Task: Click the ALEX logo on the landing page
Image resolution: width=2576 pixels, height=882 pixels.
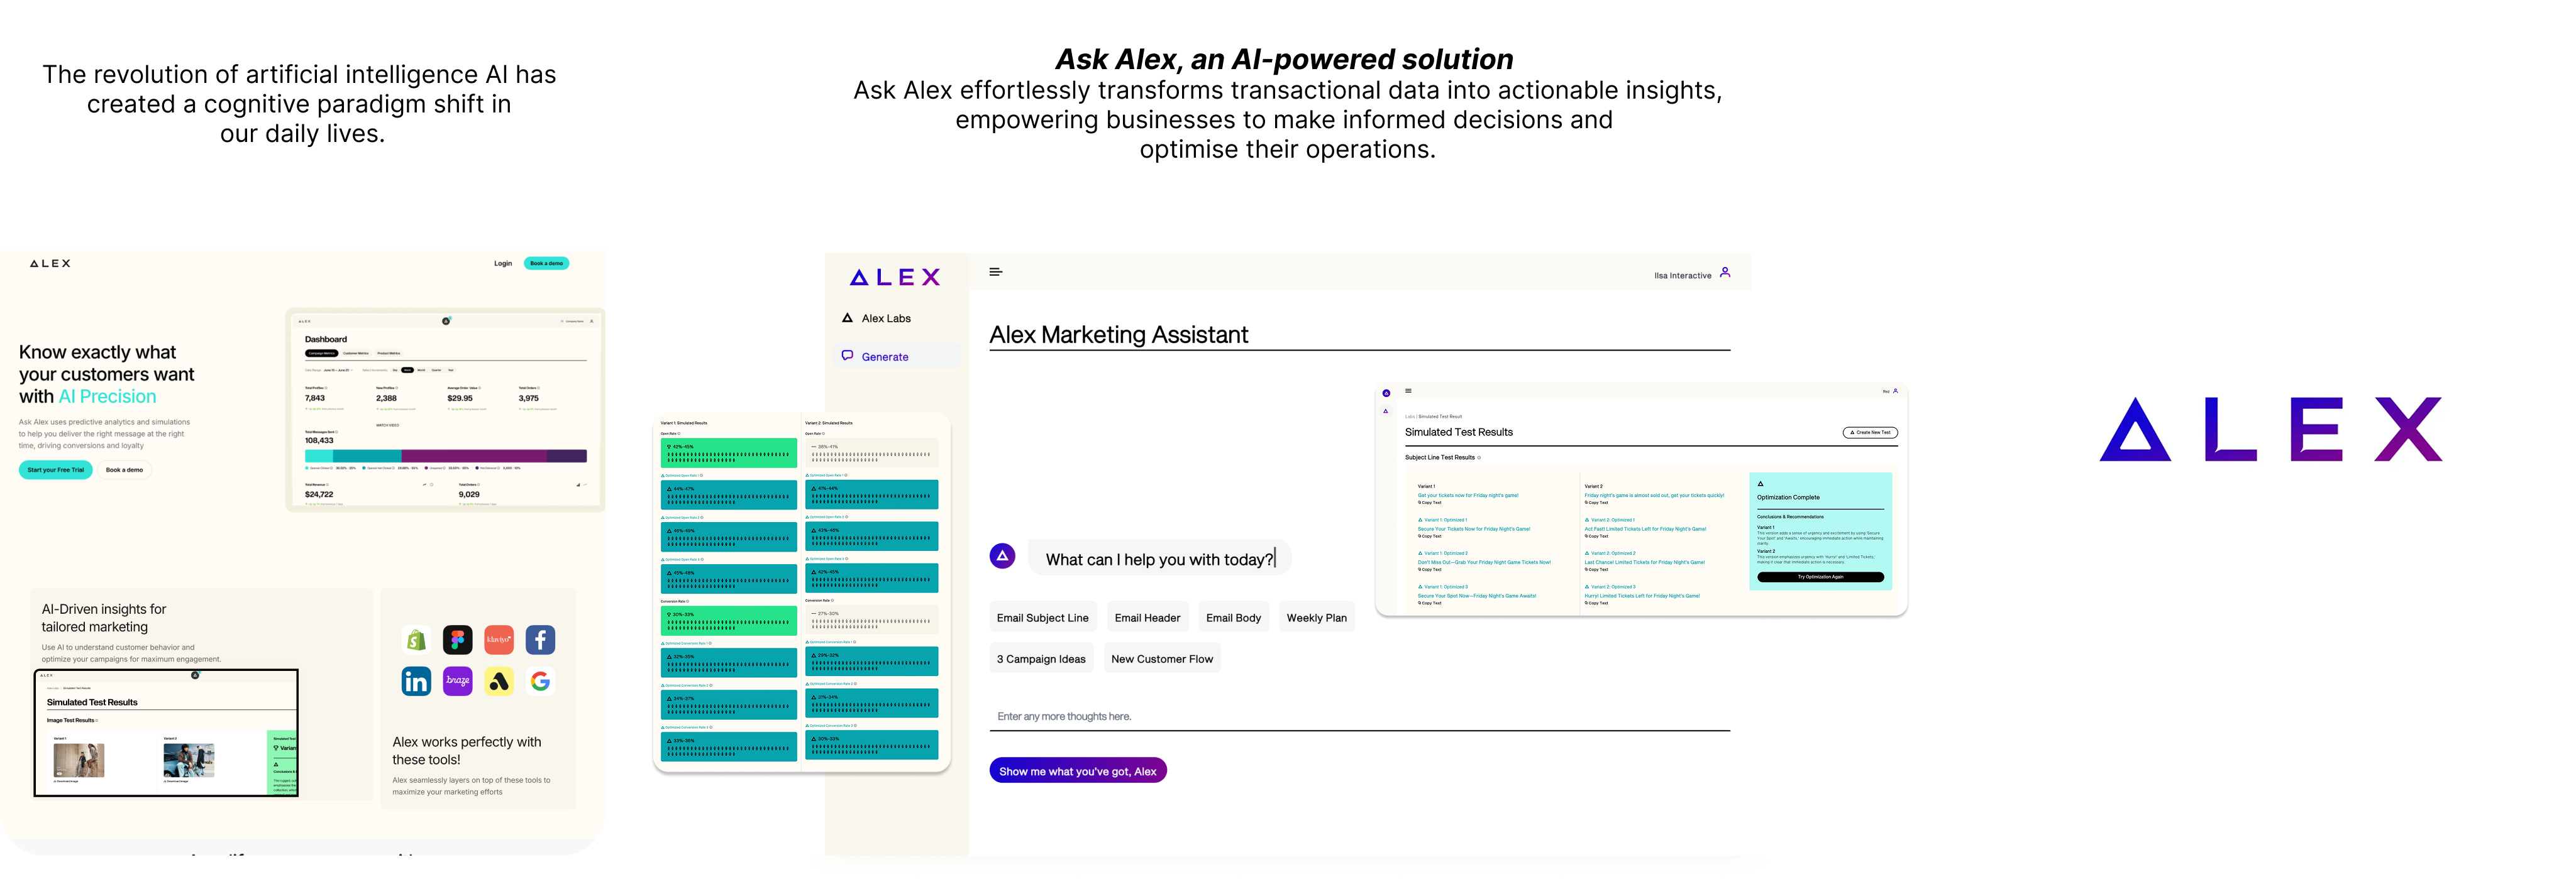Action: click(x=50, y=264)
